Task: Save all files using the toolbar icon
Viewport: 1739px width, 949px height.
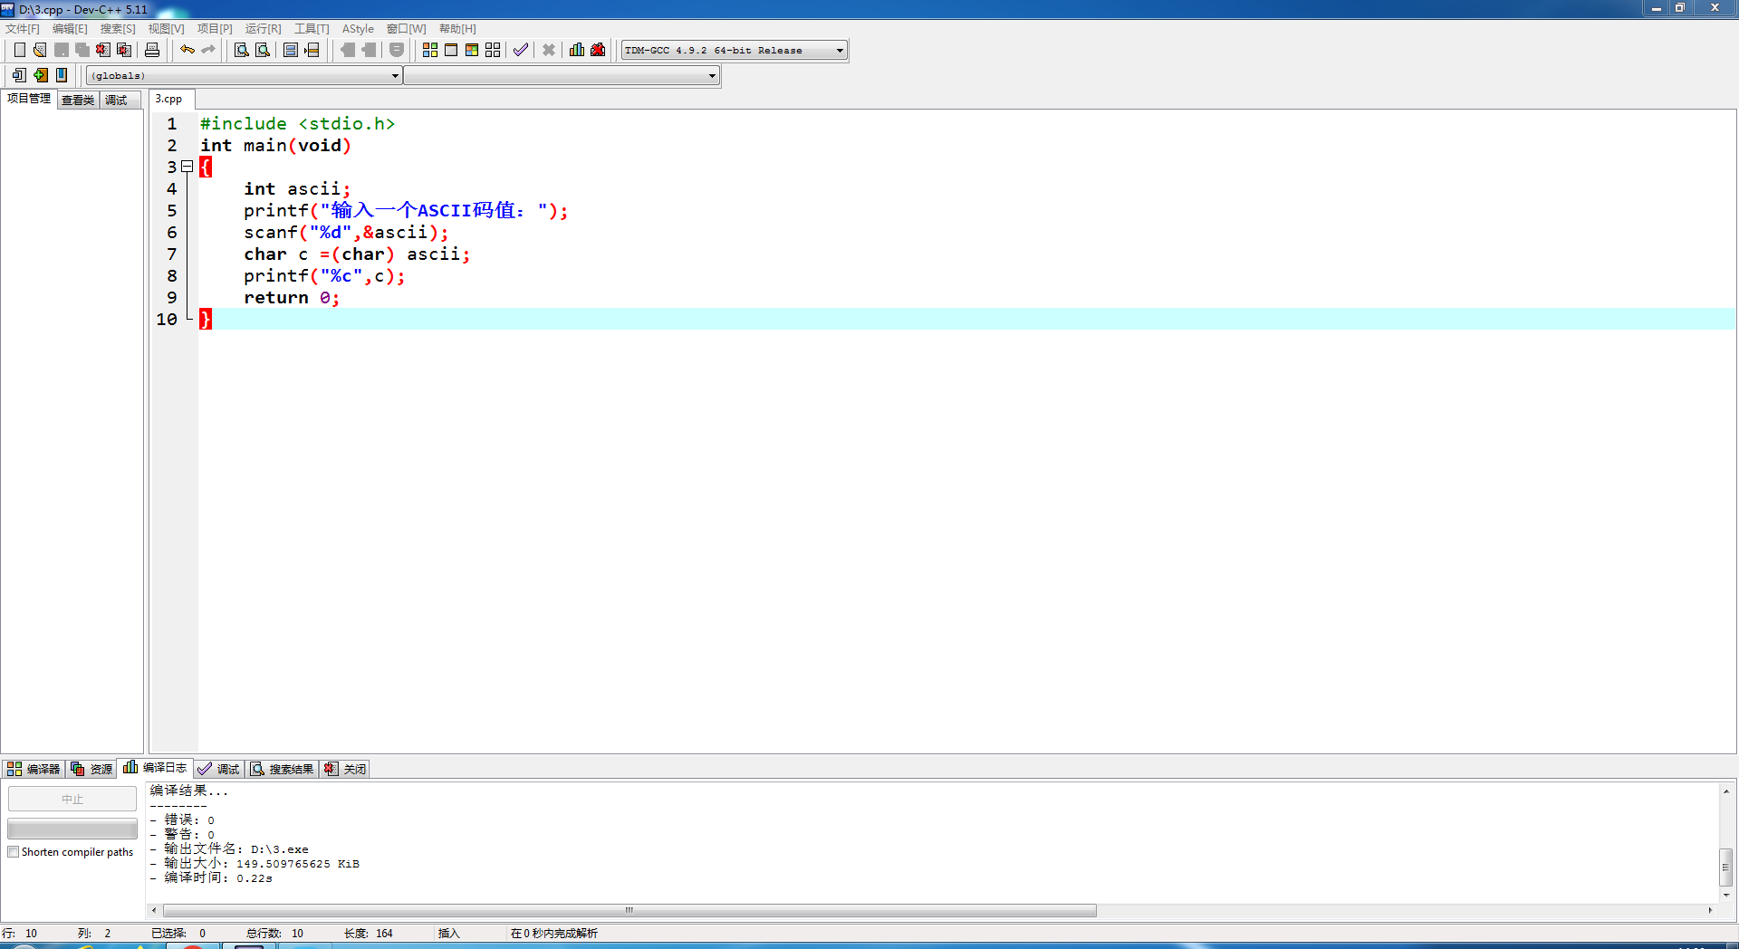Action: (x=82, y=50)
